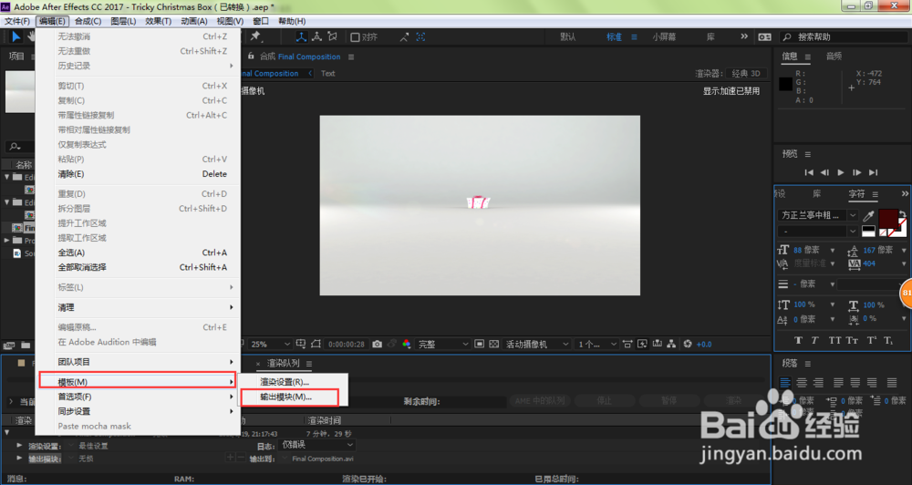Viewport: 912px width, 485px height.
Task: Click the +0.0 exposure value
Action: 704,345
